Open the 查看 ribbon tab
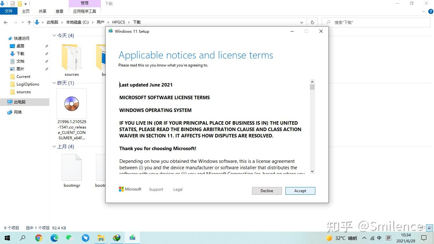Image resolution: width=434 pixels, height=244 pixels. coord(59,11)
